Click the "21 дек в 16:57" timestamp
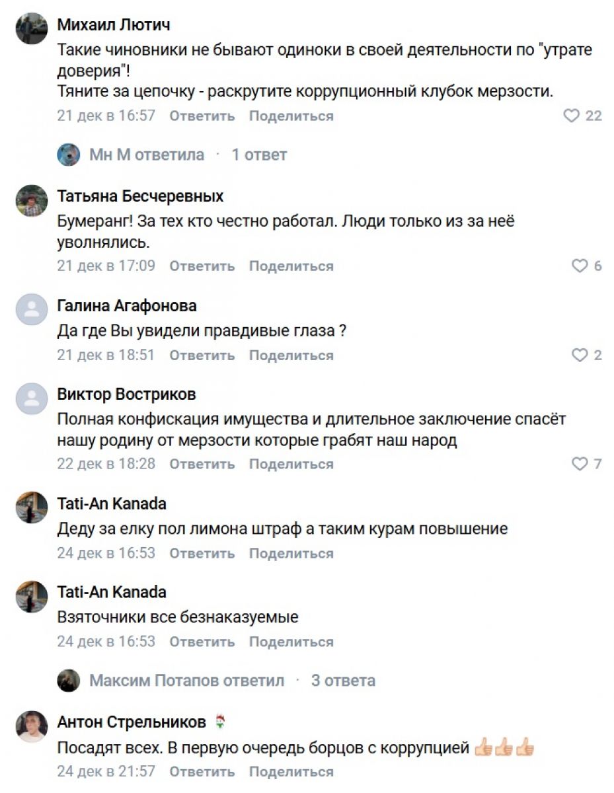 106,116
